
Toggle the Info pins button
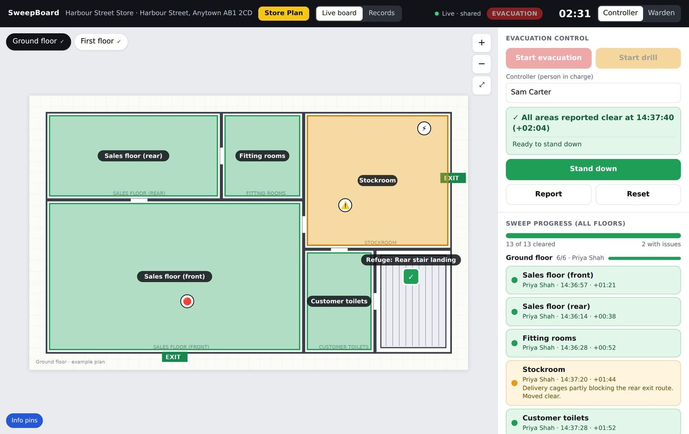pos(24,421)
